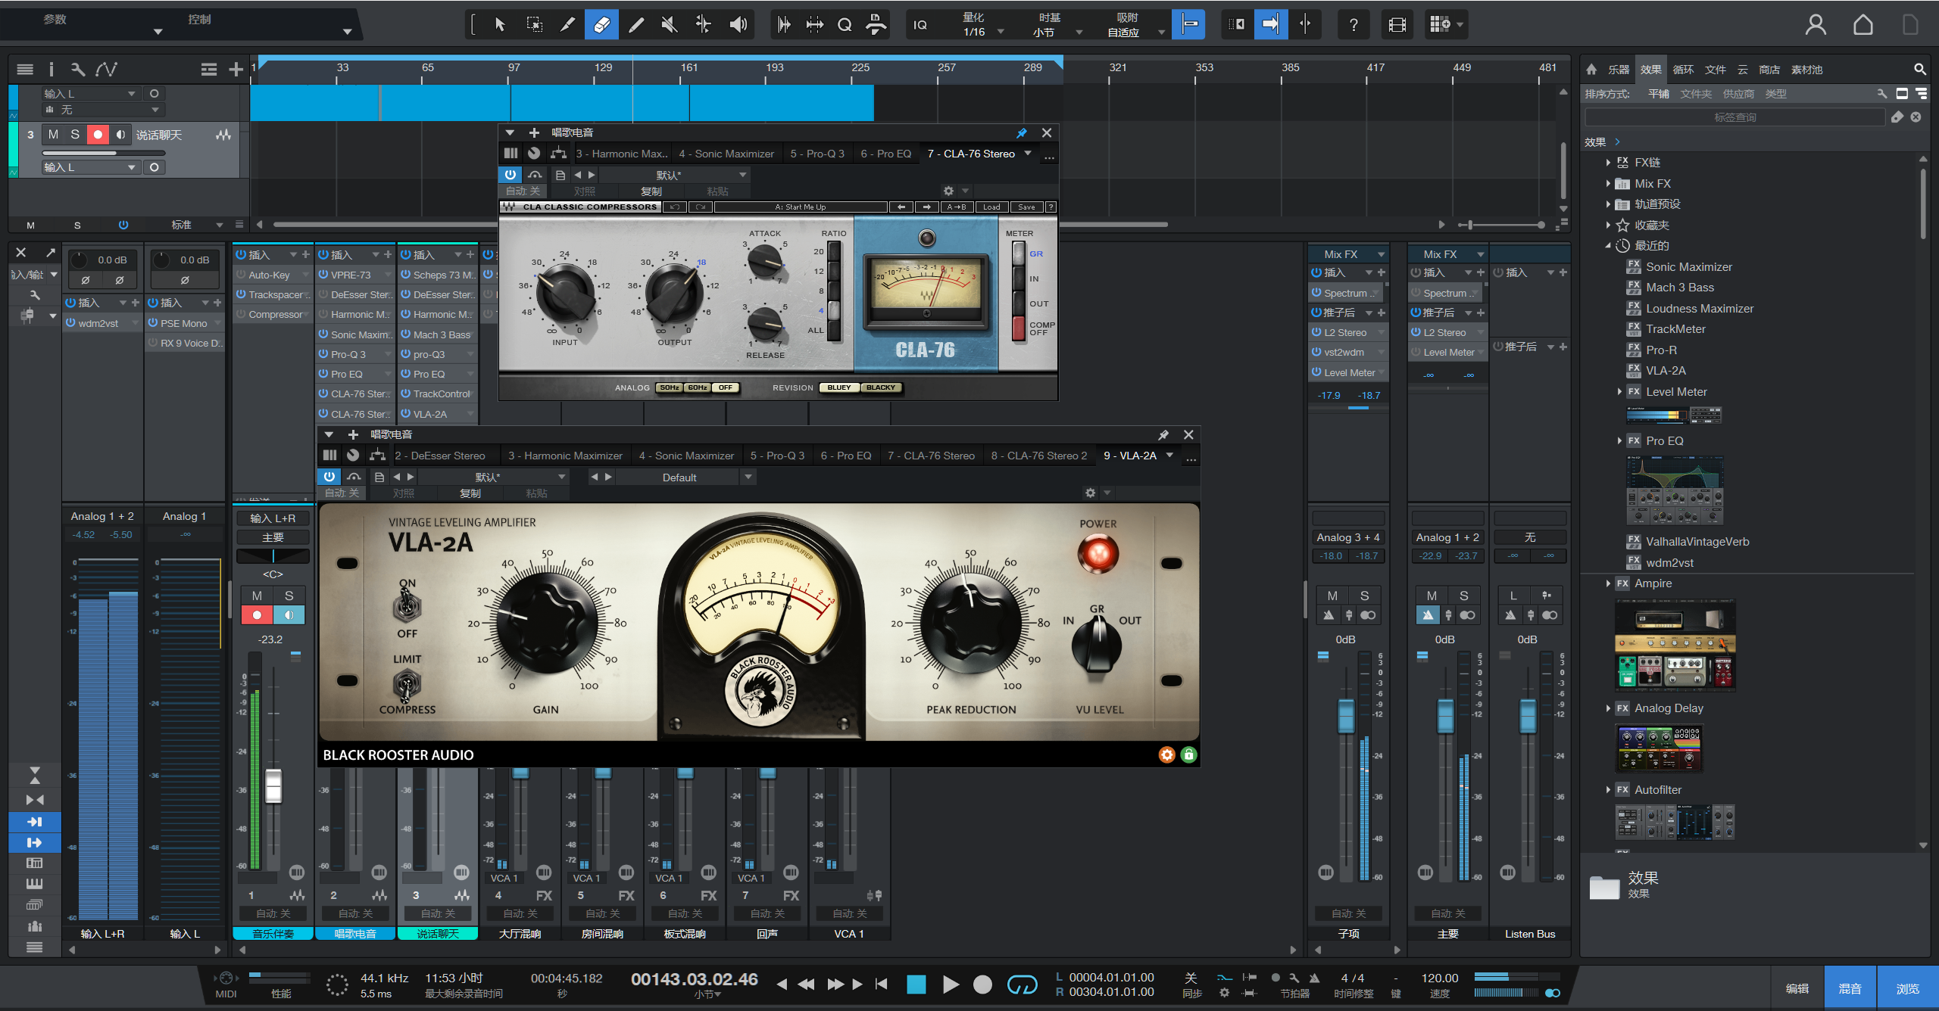Switch to 6 - Pro EQ tab in lower plugin window
Screen dimensions: 1939x1011
(x=845, y=456)
